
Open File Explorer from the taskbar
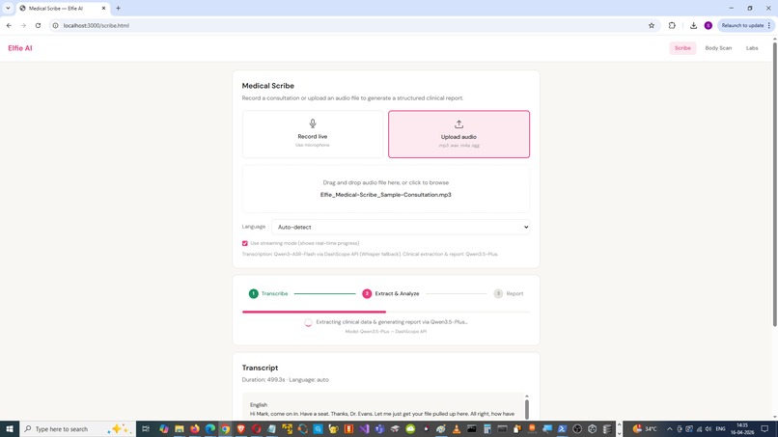180,428
